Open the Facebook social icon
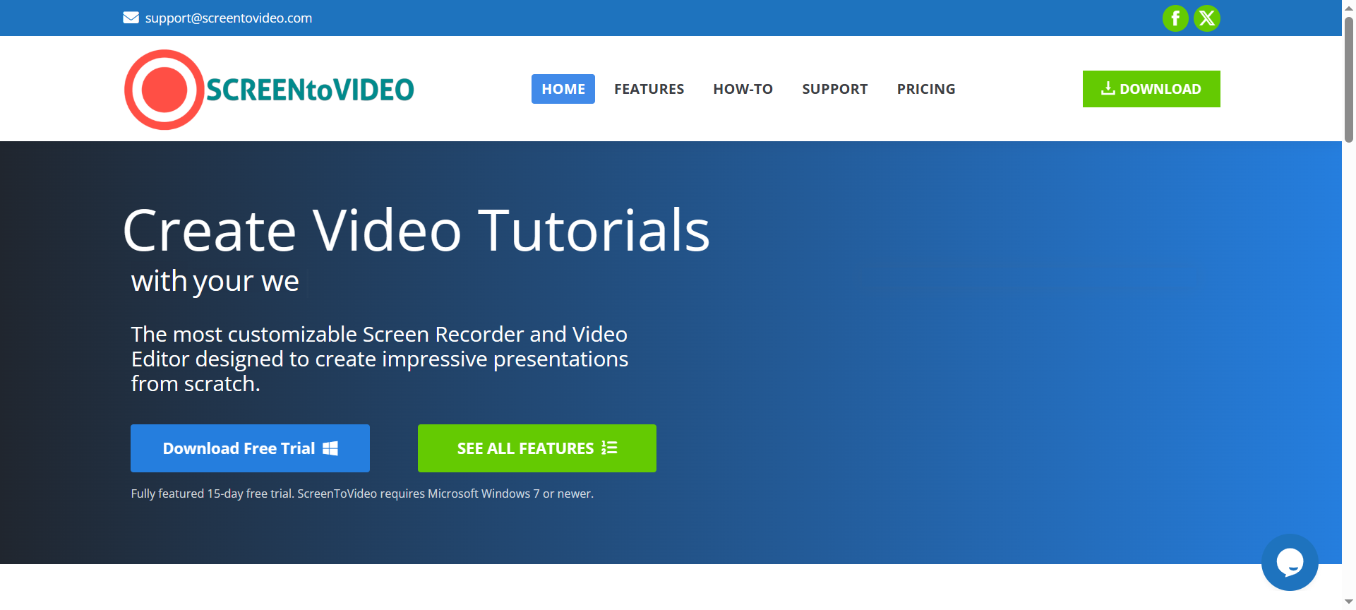 coord(1175,18)
